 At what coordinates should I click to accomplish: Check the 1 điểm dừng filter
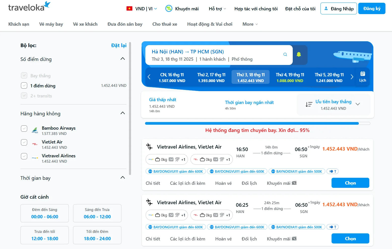(x=24, y=86)
